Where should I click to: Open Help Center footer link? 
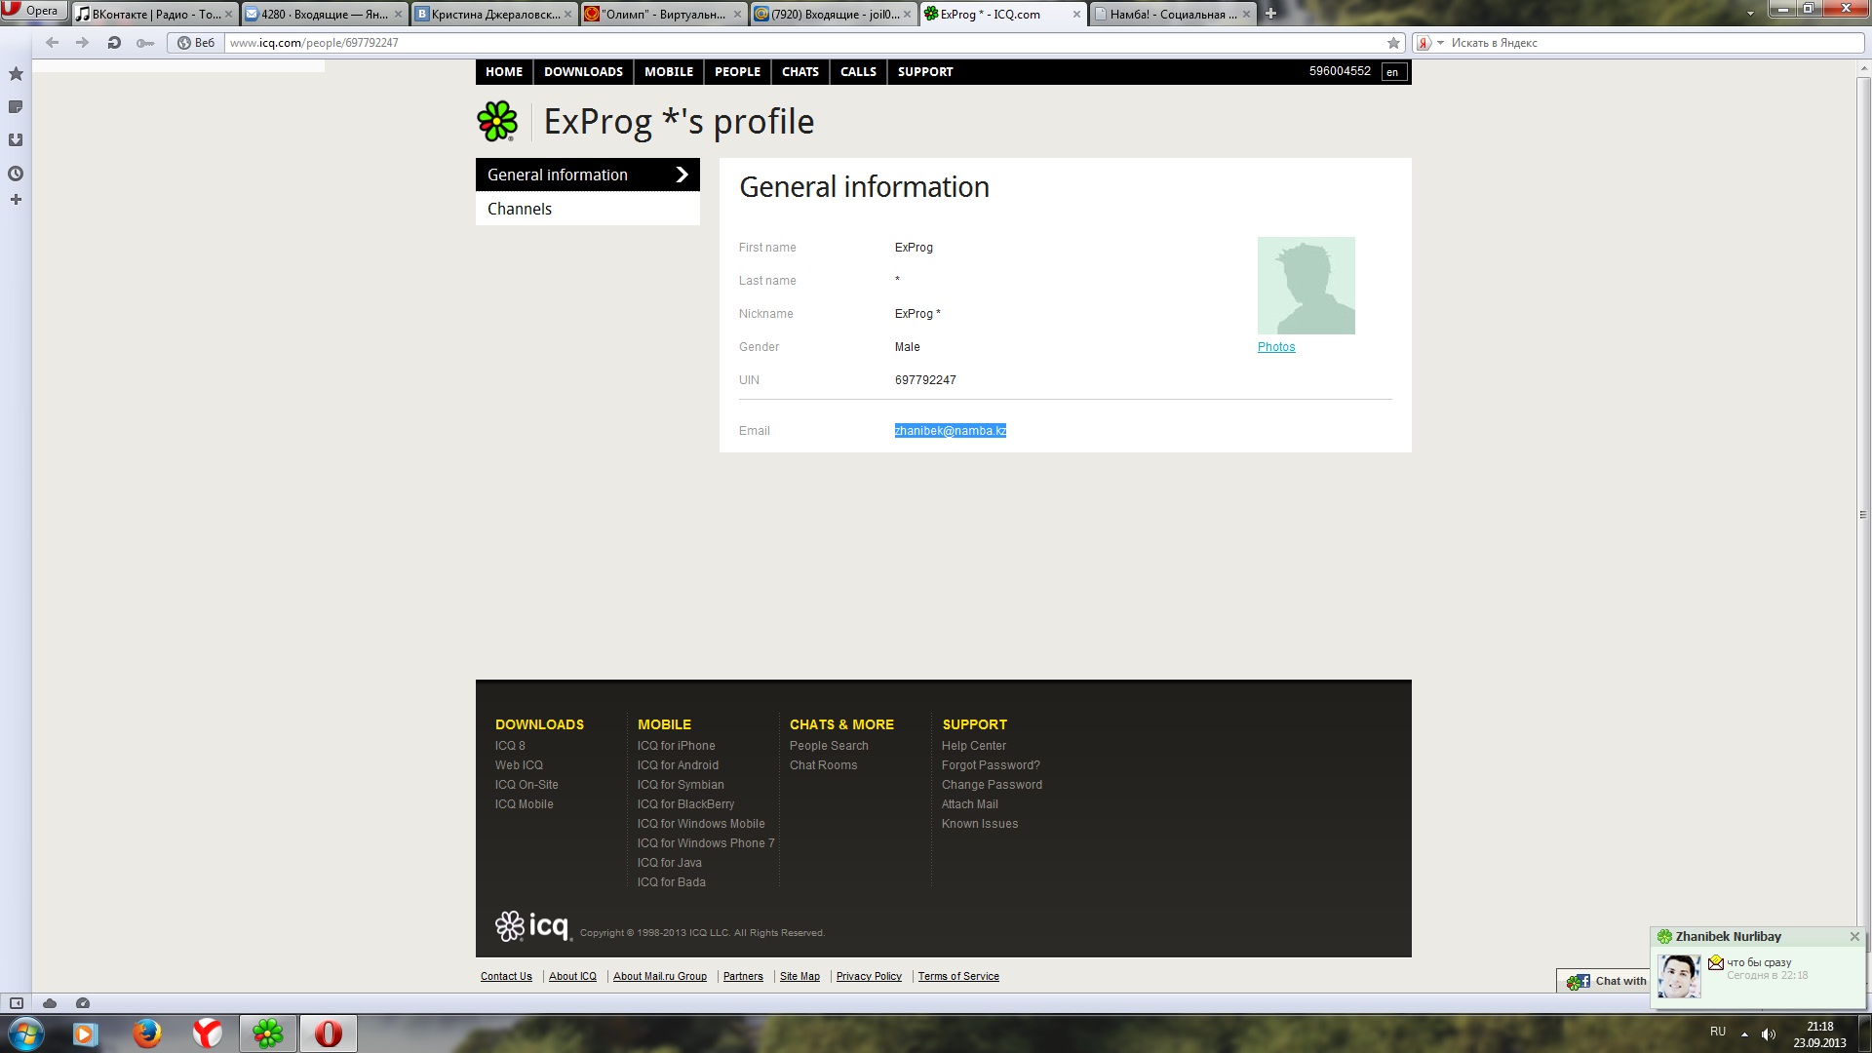pyautogui.click(x=974, y=746)
